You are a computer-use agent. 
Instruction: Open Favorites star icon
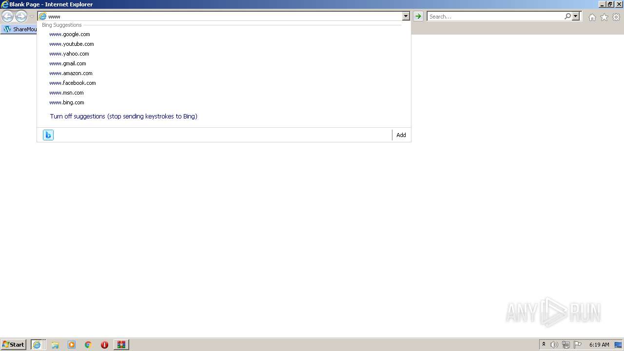point(604,17)
